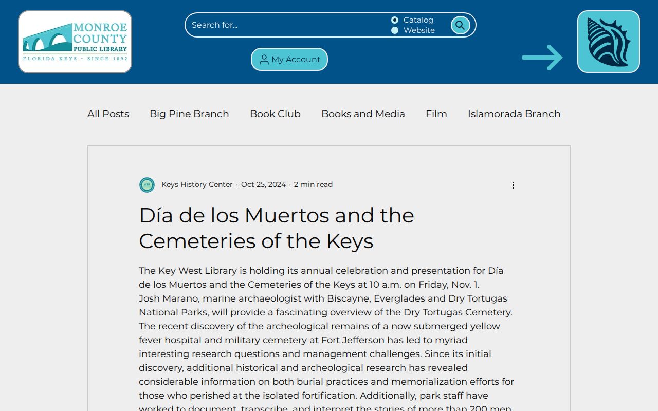Click the Oct 25, 2024 post date

[x=263, y=184]
